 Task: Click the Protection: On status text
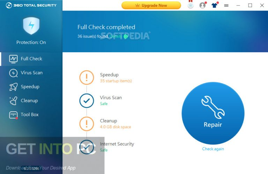31,42
